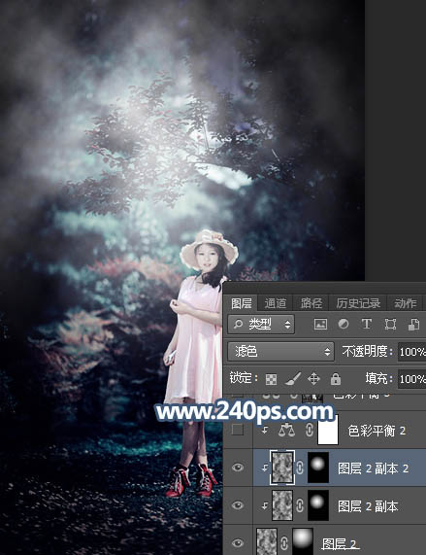This screenshot has height=555, width=426.
Task: Toggle visibility box of 色彩平衡 2 layer
Action: pos(238,430)
